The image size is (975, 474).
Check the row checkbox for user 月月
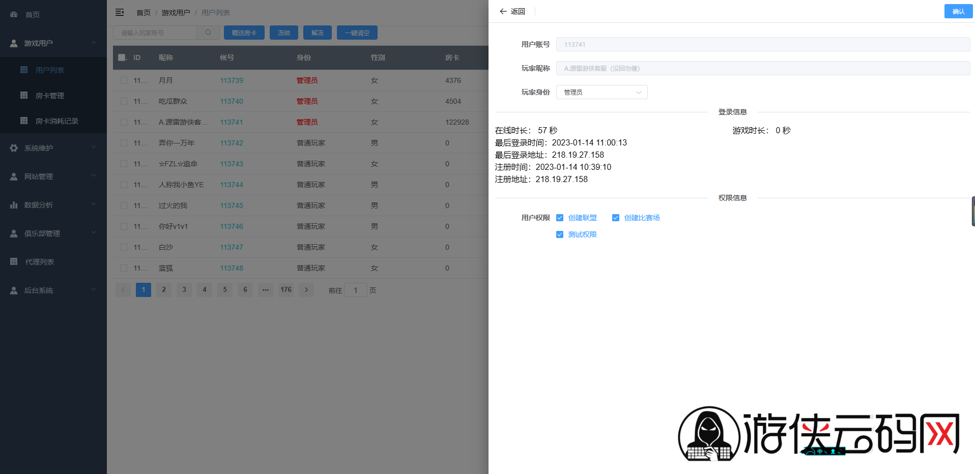[123, 80]
